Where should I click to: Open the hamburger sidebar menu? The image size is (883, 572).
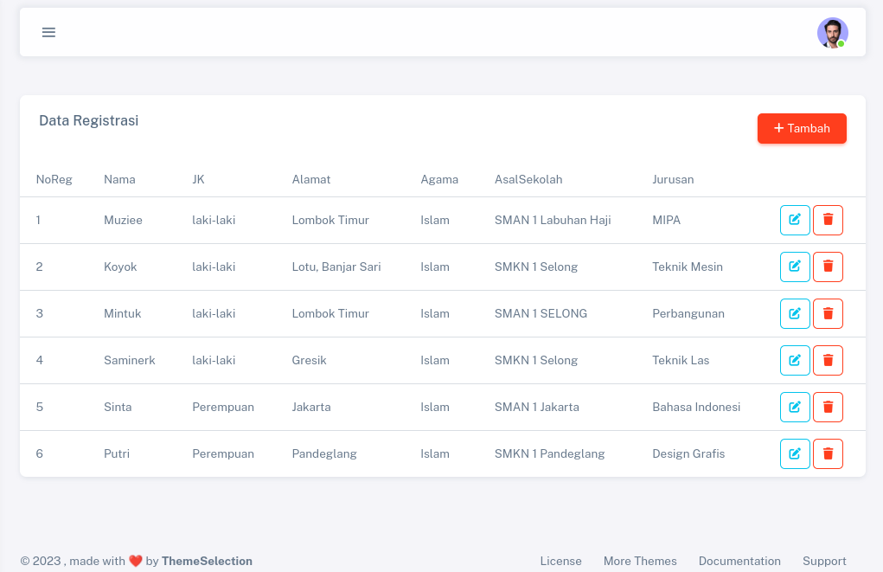[x=48, y=32]
